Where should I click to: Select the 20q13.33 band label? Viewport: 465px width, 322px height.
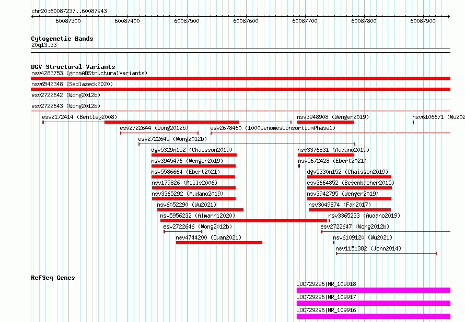pos(44,45)
